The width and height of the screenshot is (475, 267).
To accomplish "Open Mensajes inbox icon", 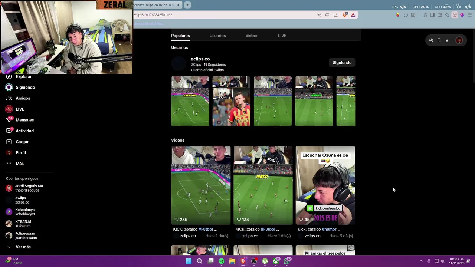I will (x=9, y=120).
